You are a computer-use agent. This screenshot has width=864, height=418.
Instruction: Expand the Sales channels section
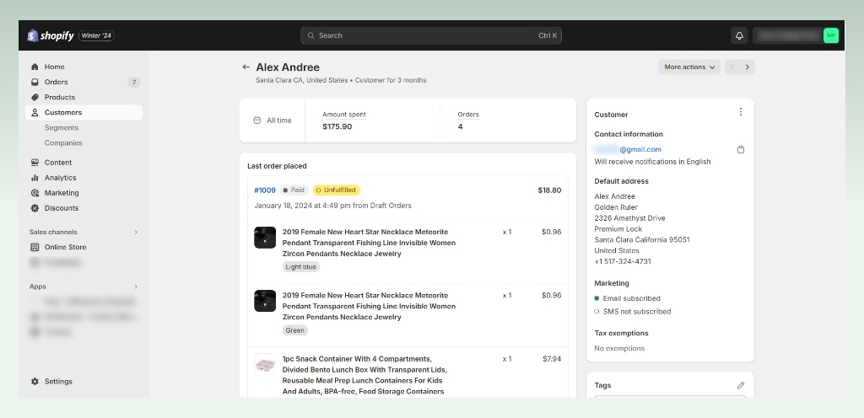(136, 232)
